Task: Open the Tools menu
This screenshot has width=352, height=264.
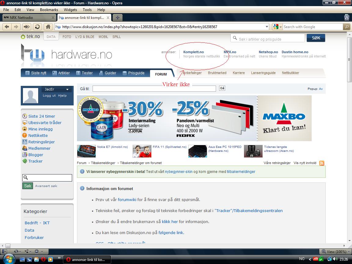Action: click(x=87, y=10)
